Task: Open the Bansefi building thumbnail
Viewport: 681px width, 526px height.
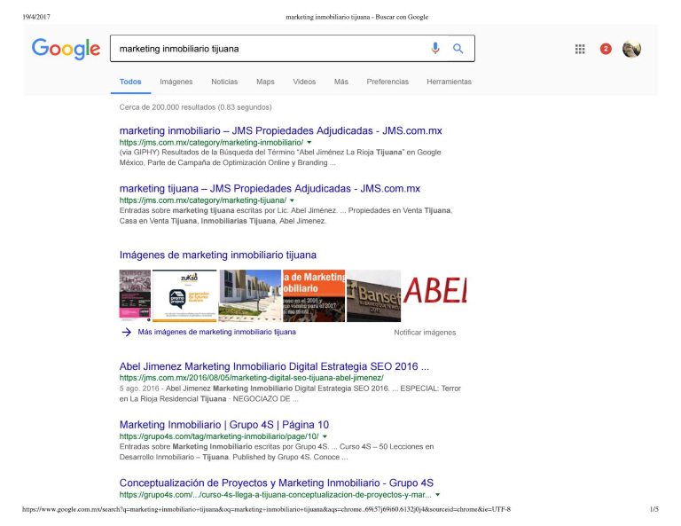Action: (x=374, y=295)
